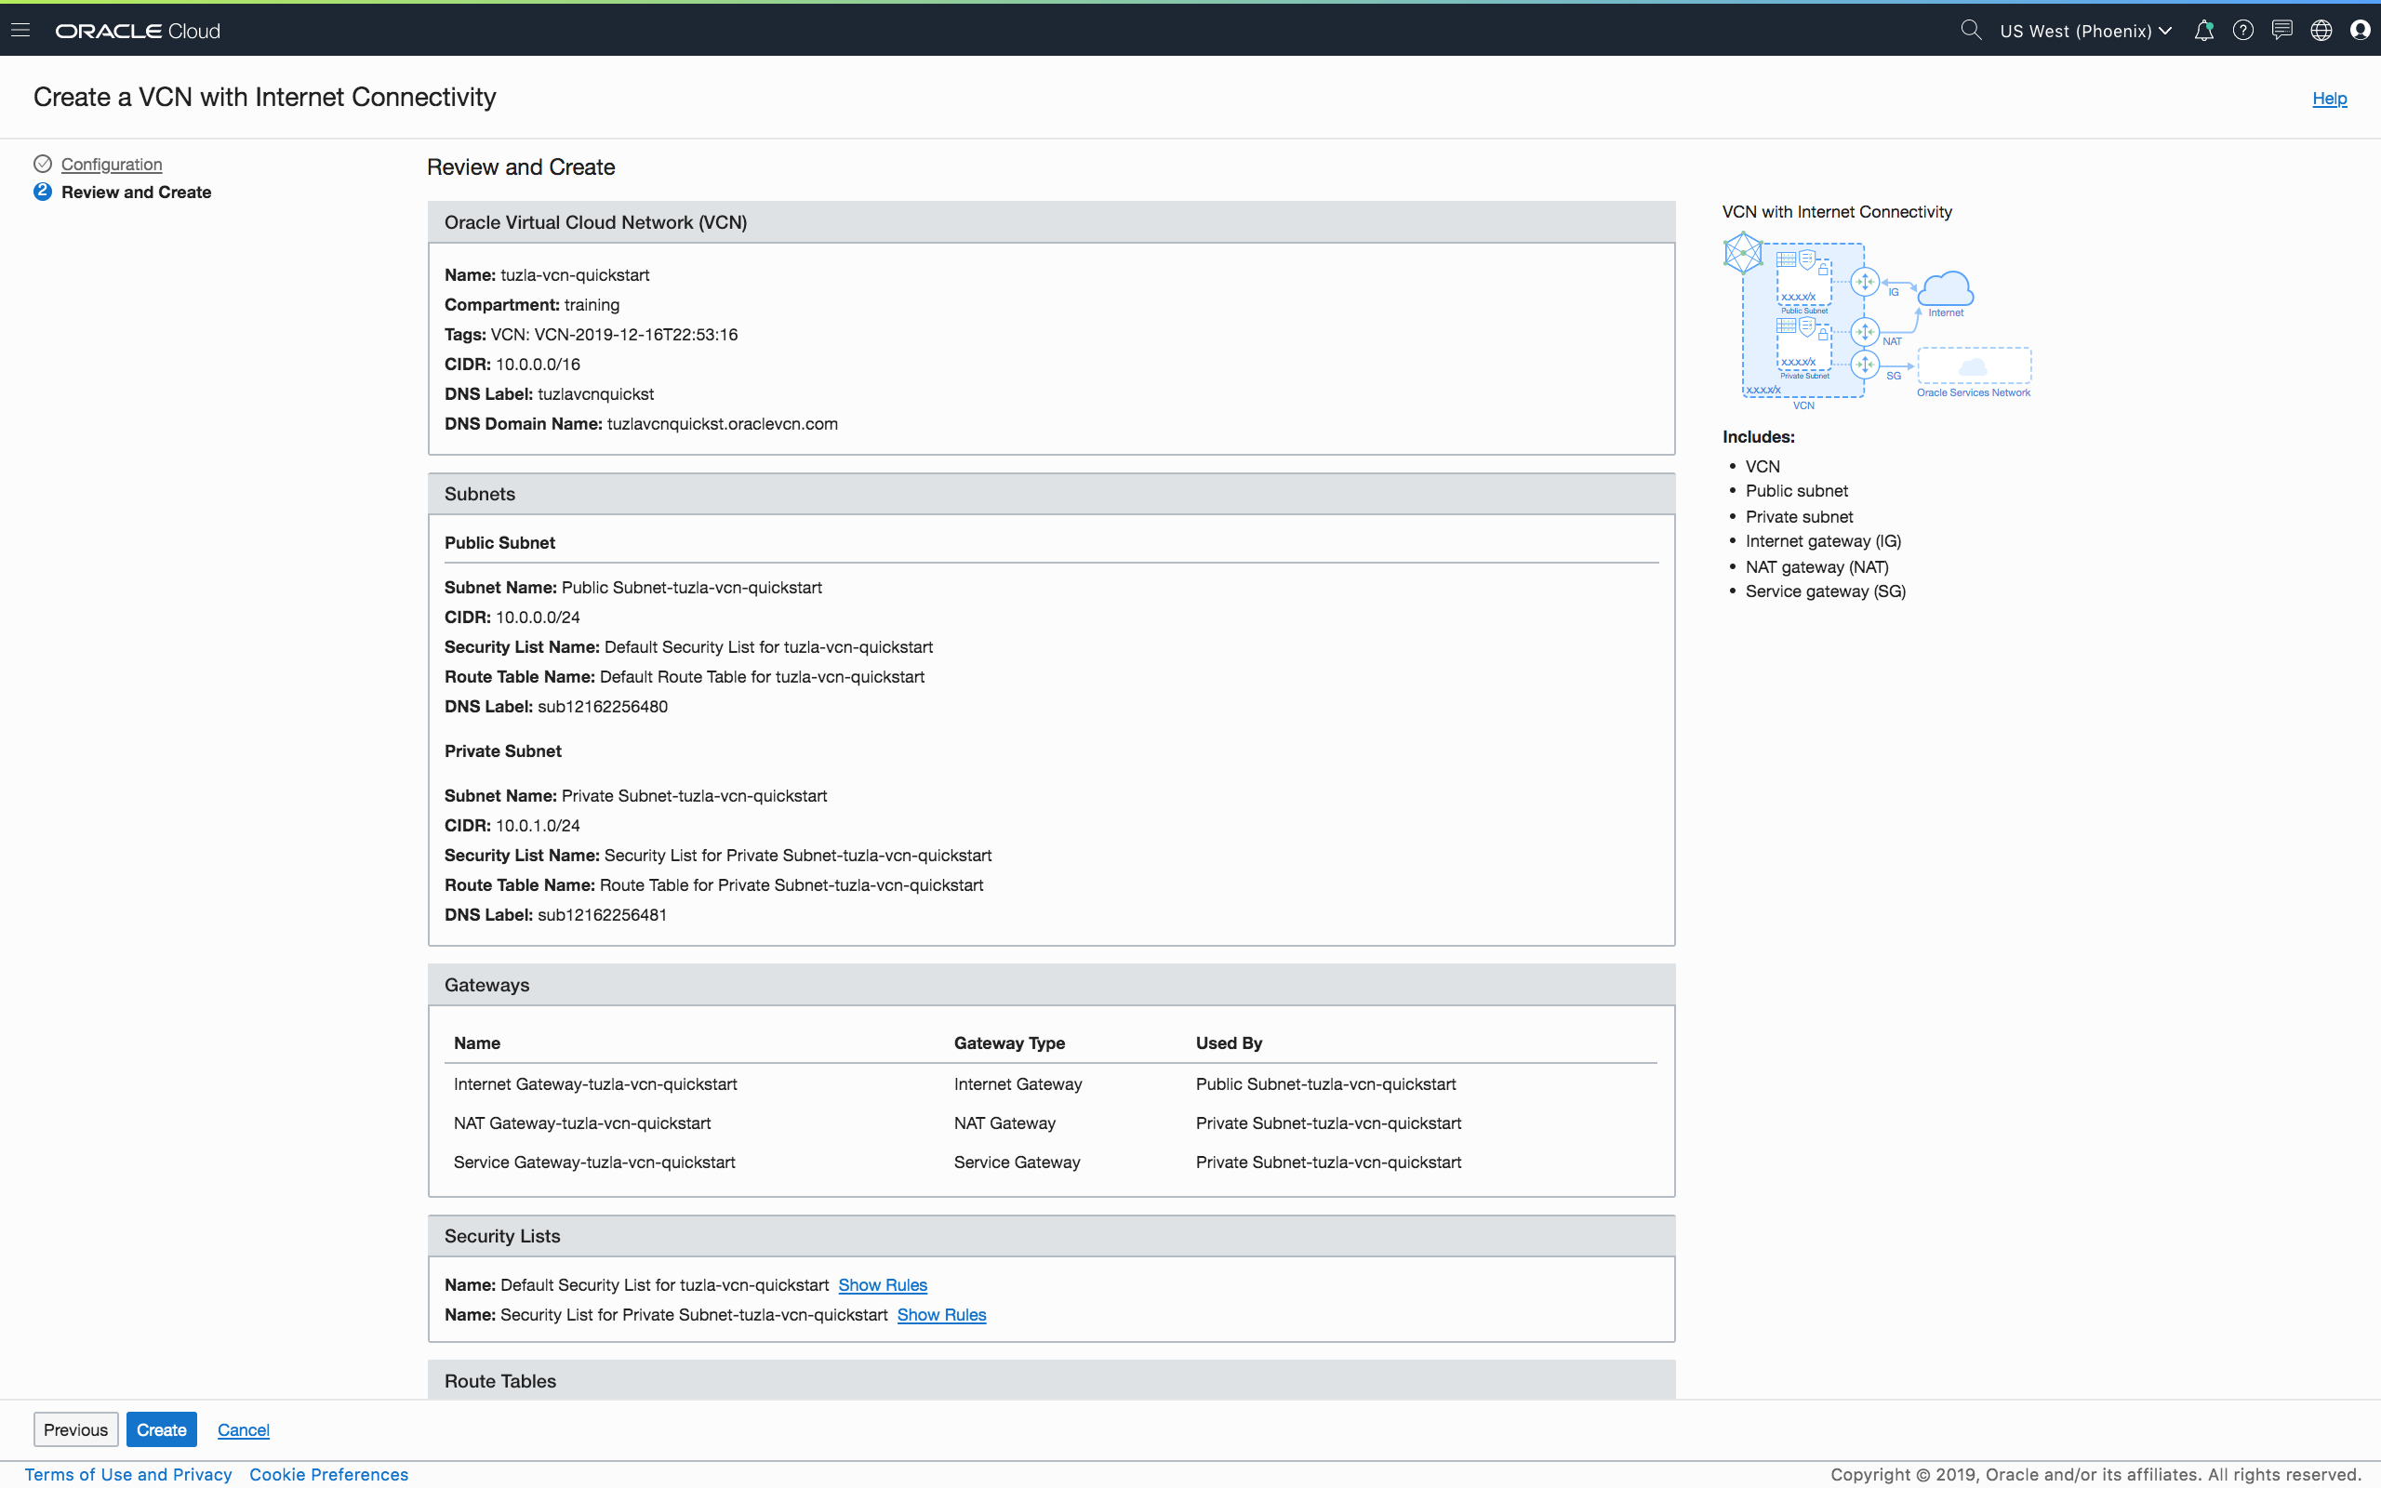Screen dimensions: 2381x1488
Task: Open the chat support icon
Action: pyautogui.click(x=2281, y=31)
